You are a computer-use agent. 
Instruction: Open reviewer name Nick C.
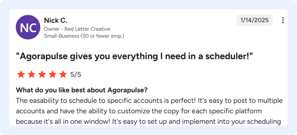[56, 20]
